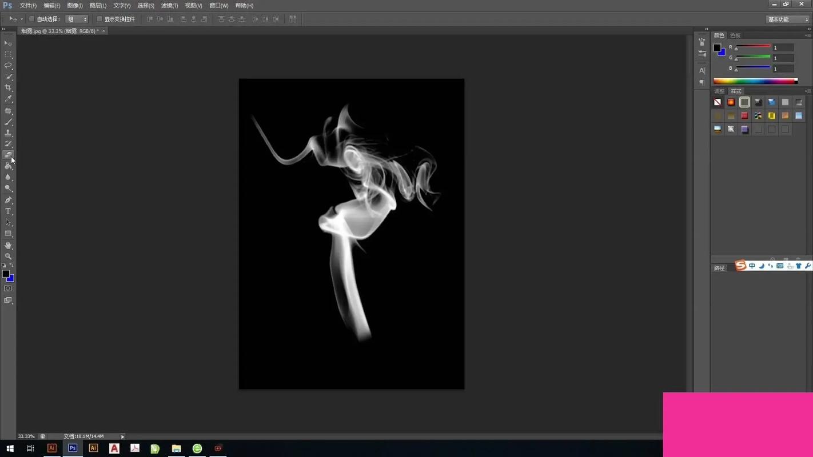Select the Eraser tool
The image size is (813, 457).
pyautogui.click(x=8, y=155)
